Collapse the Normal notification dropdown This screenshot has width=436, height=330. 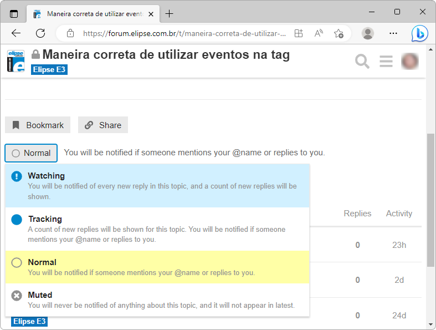tap(31, 153)
